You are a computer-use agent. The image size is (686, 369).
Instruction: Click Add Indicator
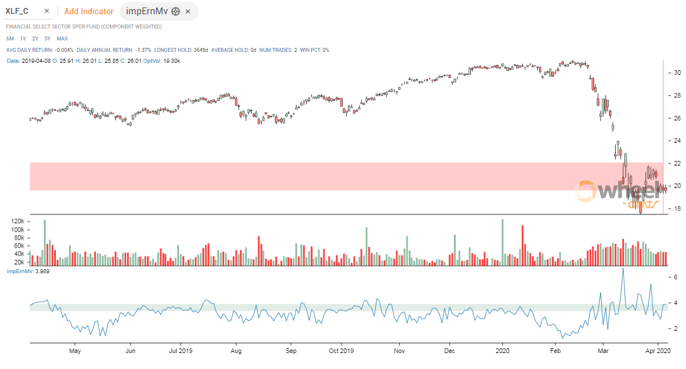pos(88,11)
